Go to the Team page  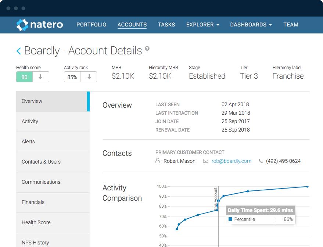tap(291, 25)
